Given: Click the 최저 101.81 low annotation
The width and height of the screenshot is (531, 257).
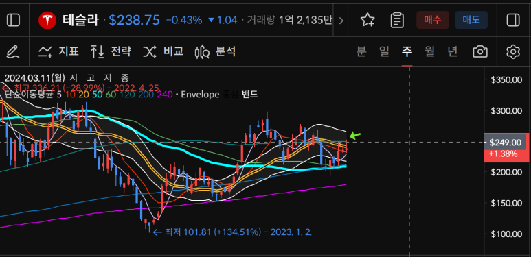Looking at the screenshot, I should (x=232, y=232).
